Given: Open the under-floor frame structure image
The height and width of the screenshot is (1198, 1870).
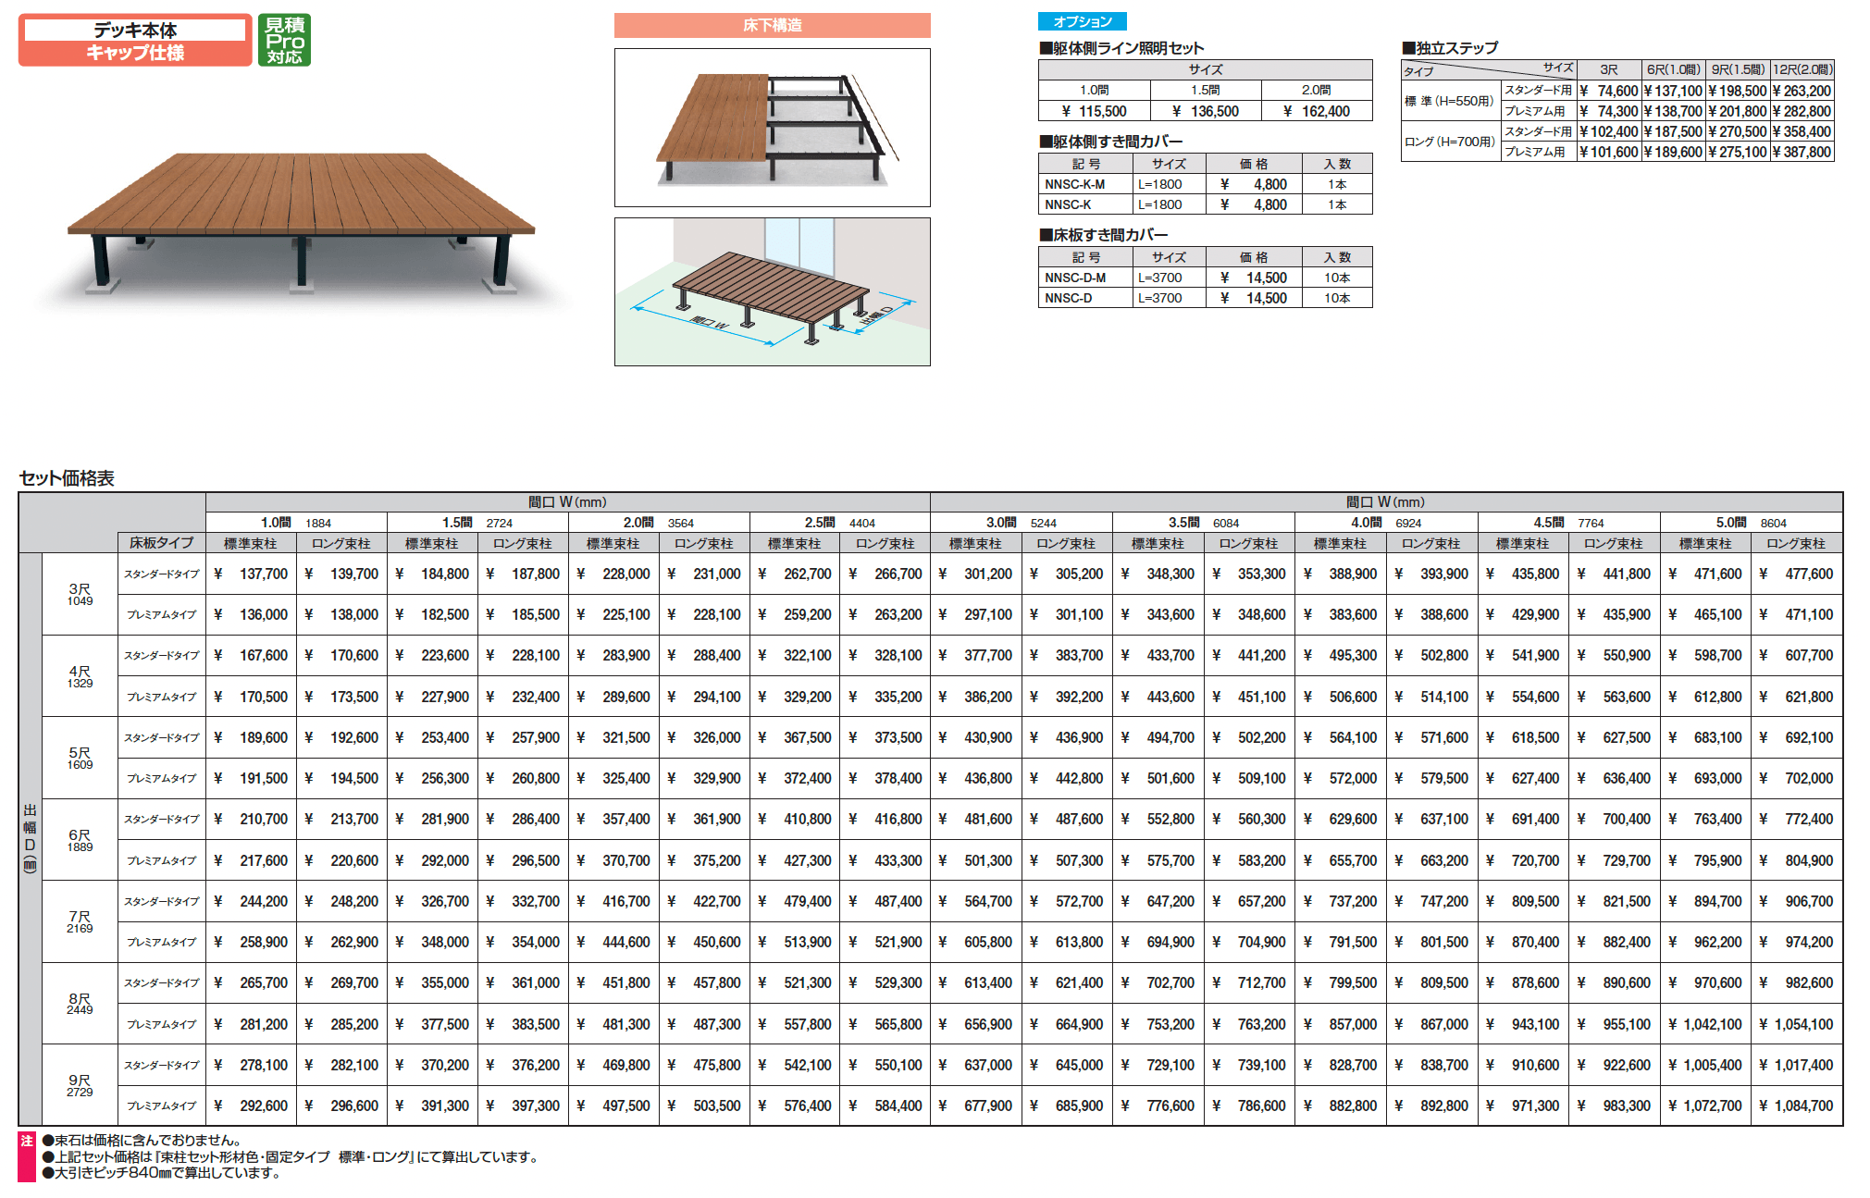Looking at the screenshot, I should point(772,128).
